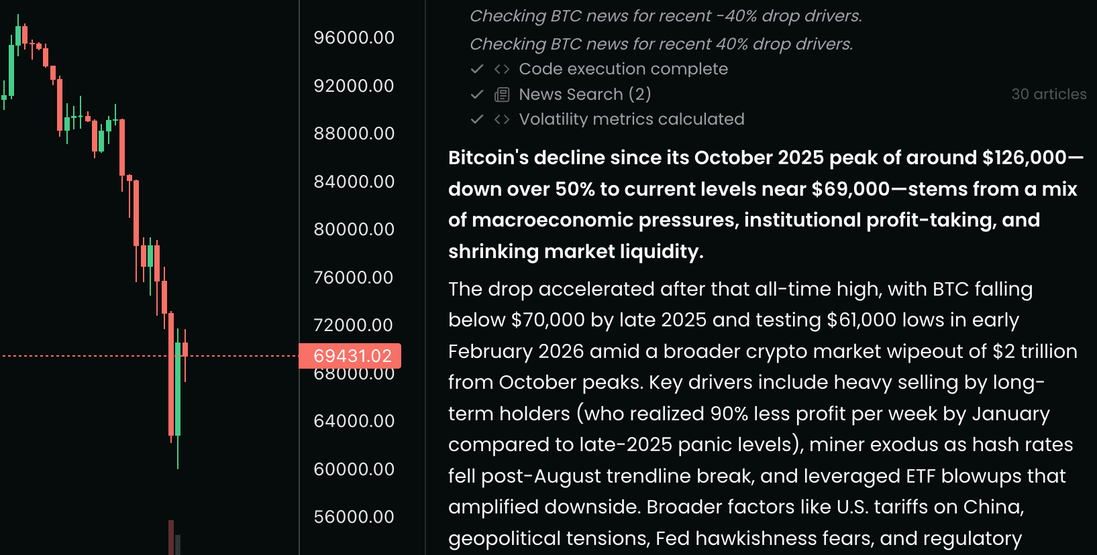The height and width of the screenshot is (555, 1097).
Task: Expand the Volatility metrics calculated step
Action: [x=631, y=119]
